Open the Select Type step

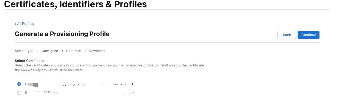(24, 51)
